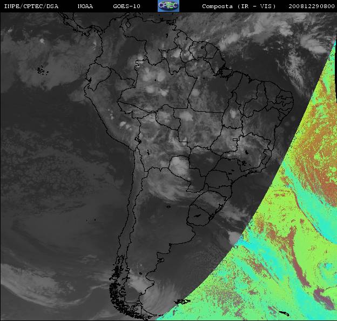Select the INPE/CPTEC/DSA header text

[x=31, y=6]
